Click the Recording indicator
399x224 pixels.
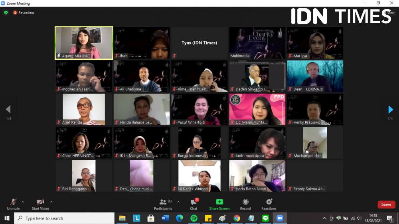(x=24, y=12)
